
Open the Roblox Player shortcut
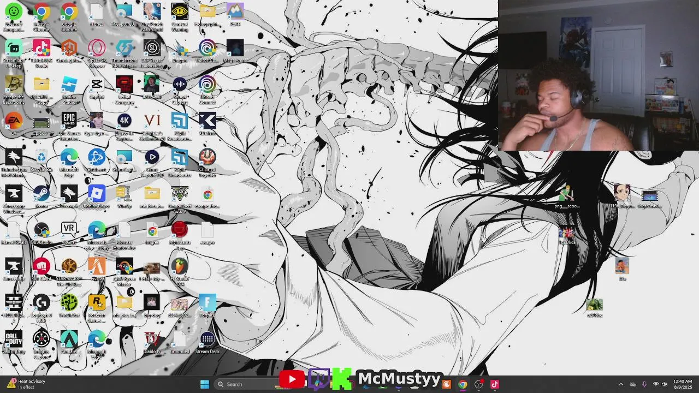click(x=97, y=196)
